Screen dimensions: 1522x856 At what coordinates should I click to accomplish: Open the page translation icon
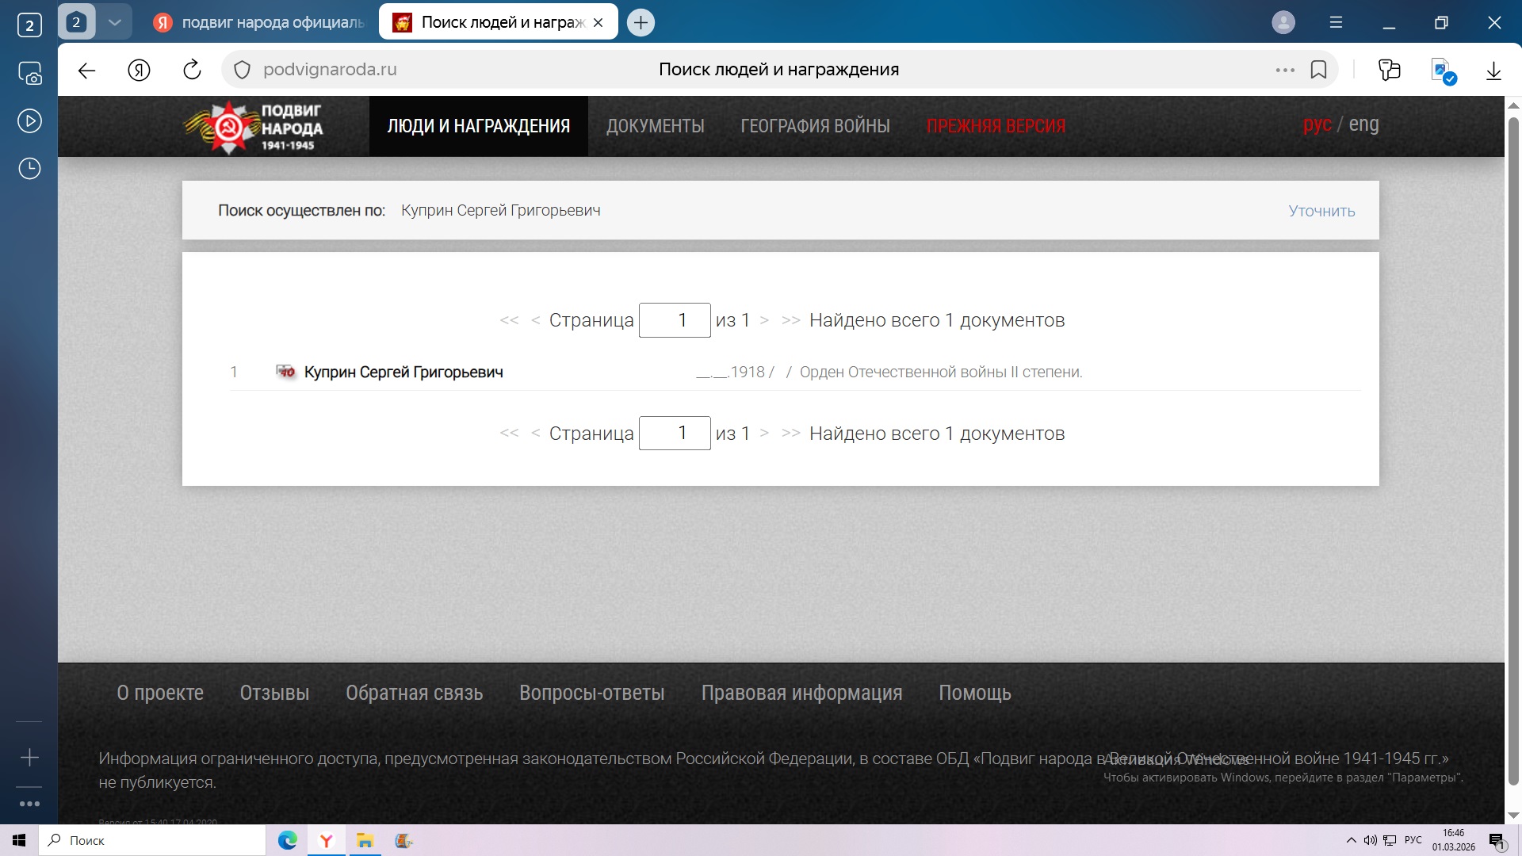click(x=1443, y=71)
